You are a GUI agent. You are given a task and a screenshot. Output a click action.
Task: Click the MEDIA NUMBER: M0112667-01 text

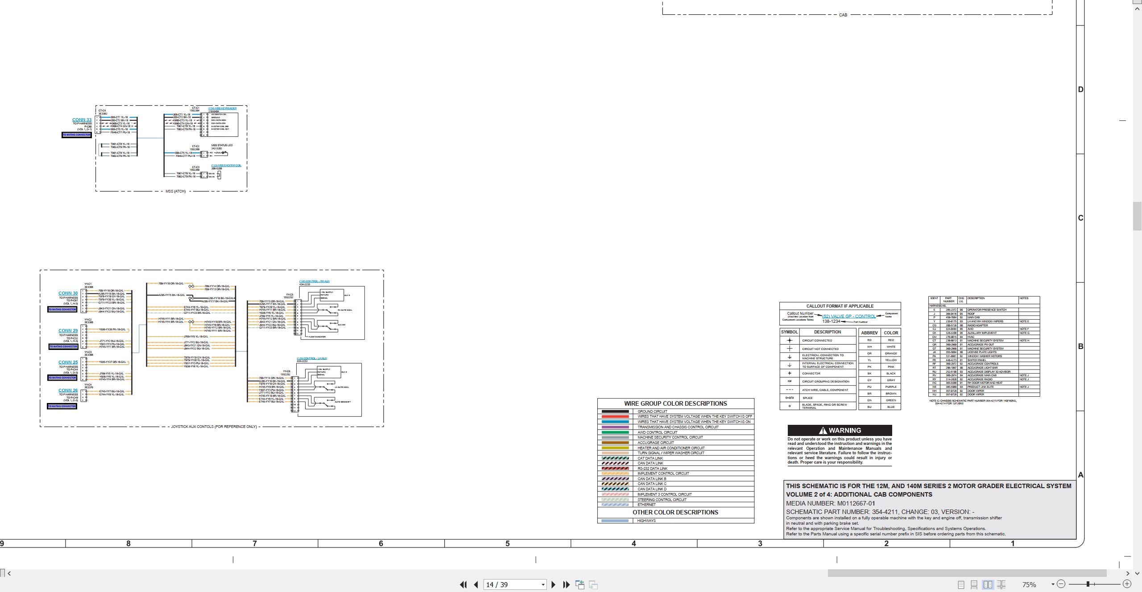tap(830, 503)
